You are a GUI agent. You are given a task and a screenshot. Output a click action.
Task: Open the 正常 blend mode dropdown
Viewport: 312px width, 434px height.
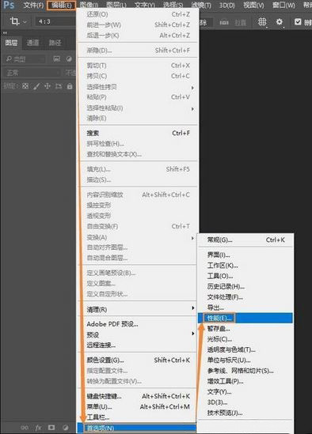(32, 73)
